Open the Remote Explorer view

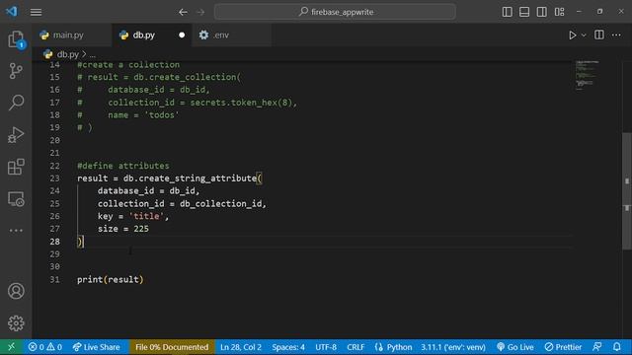click(16, 199)
